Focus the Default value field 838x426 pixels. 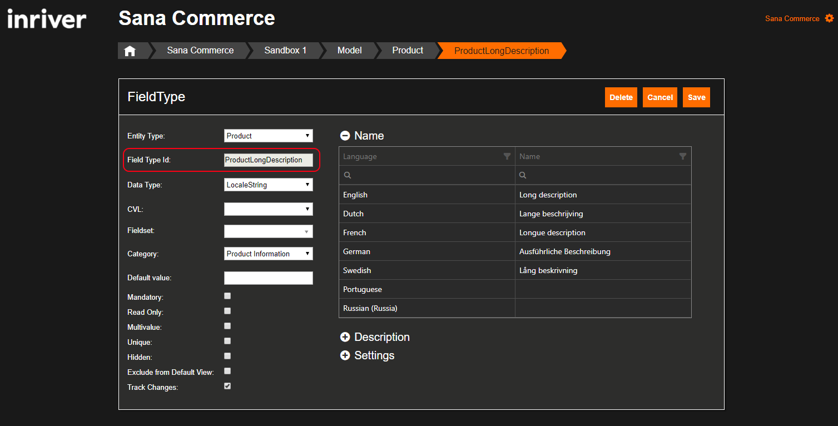pos(269,278)
